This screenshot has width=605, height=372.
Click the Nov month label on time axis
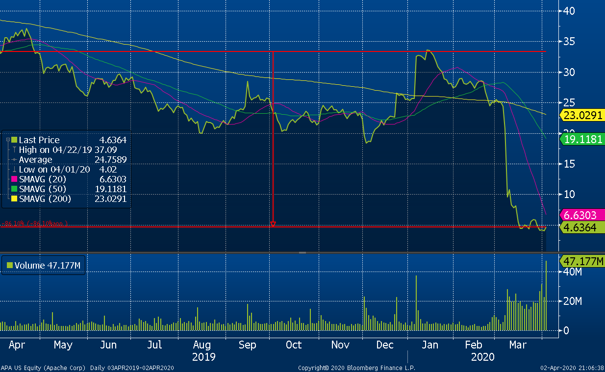(x=340, y=345)
